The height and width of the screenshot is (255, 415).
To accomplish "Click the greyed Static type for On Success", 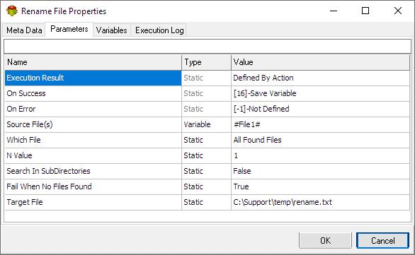I will [207, 93].
